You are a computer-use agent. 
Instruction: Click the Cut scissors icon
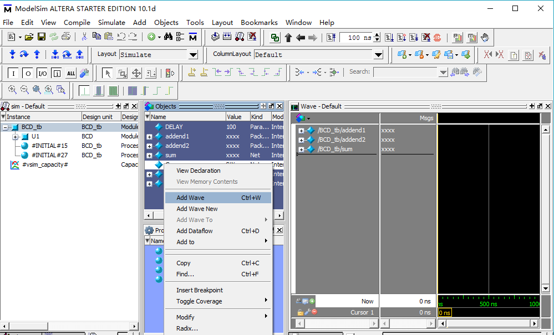(x=84, y=37)
